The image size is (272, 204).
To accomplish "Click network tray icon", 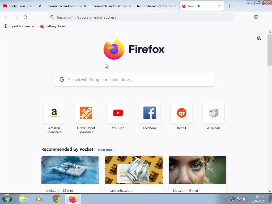I will (x=232, y=199).
